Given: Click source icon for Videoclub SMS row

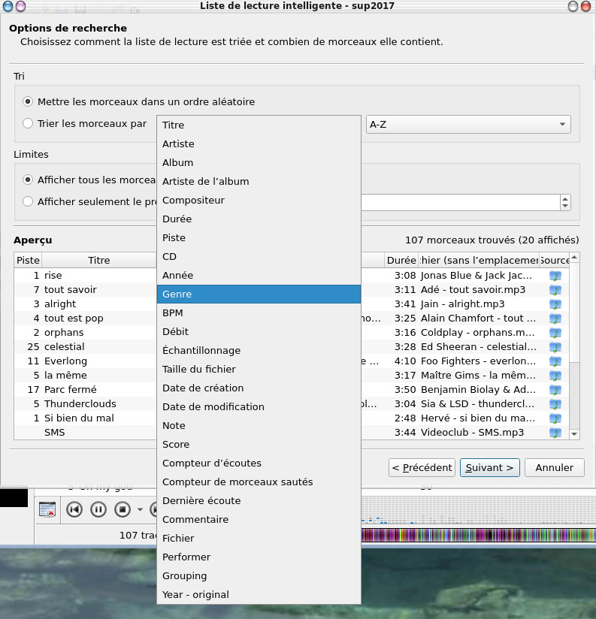Looking at the screenshot, I should 555,432.
